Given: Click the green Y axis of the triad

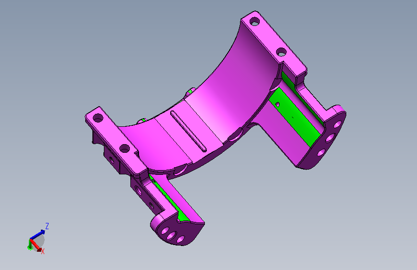Looking at the screenshot, I should click(29, 245).
